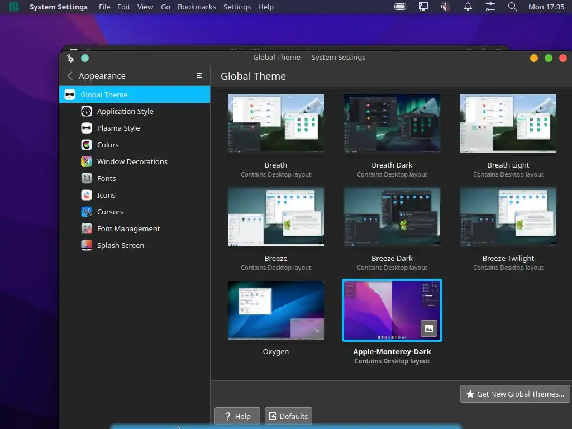Click the Global Theme sidebar icon
The height and width of the screenshot is (429, 572).
(x=70, y=94)
